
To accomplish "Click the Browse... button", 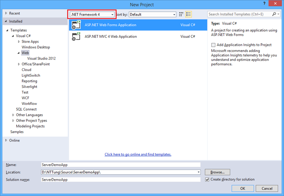I will point(217,172).
